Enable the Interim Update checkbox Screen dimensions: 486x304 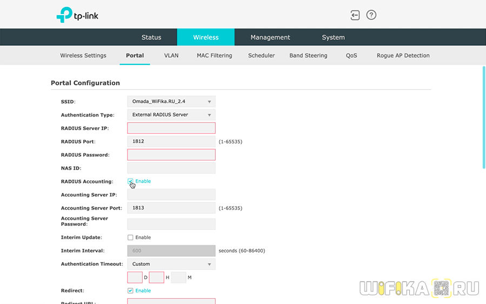(x=130, y=238)
